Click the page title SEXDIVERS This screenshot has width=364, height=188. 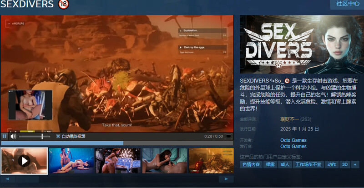point(27,4)
